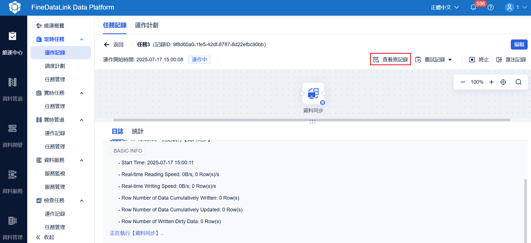Click the canvas search magnifier icon
The width and height of the screenshot is (531, 243).
[519, 82]
